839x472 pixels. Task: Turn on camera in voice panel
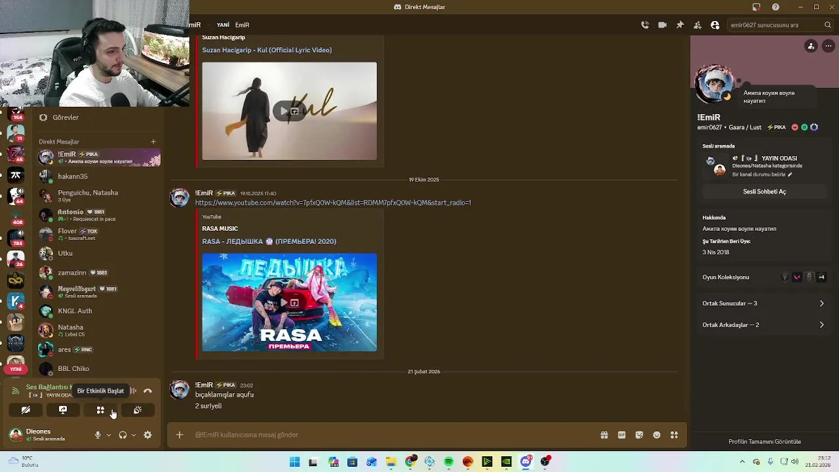(x=26, y=410)
